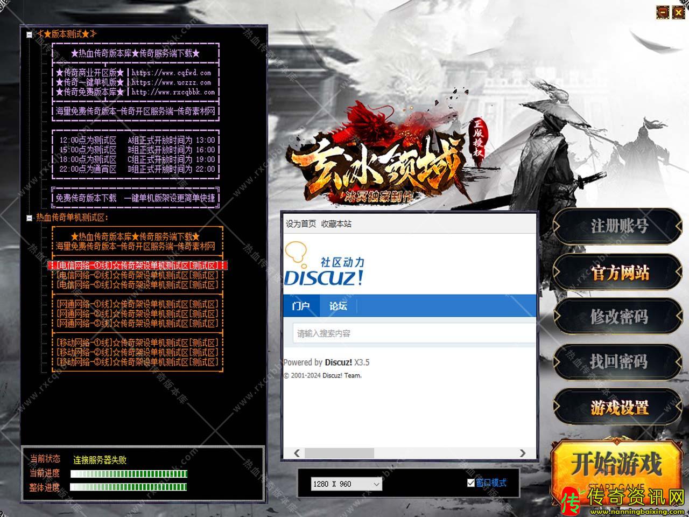Toggle the 窗口模式 windowed mode checkbox
Image resolution: width=689 pixels, height=517 pixels.
(471, 483)
